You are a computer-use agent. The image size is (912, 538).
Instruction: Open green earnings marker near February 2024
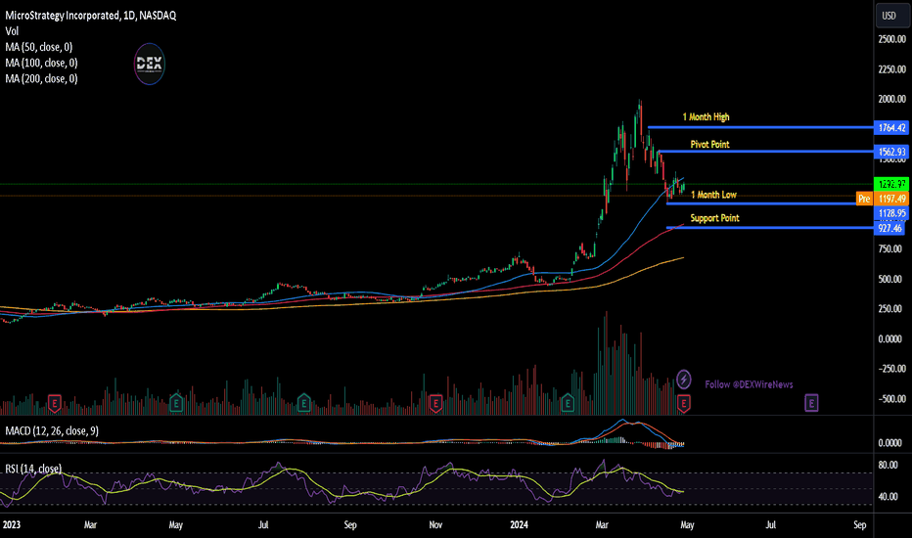[568, 402]
